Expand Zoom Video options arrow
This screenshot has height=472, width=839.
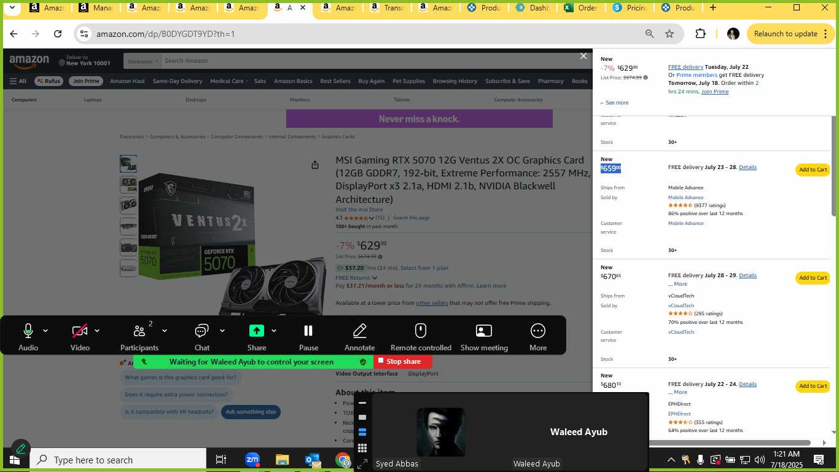tap(97, 331)
